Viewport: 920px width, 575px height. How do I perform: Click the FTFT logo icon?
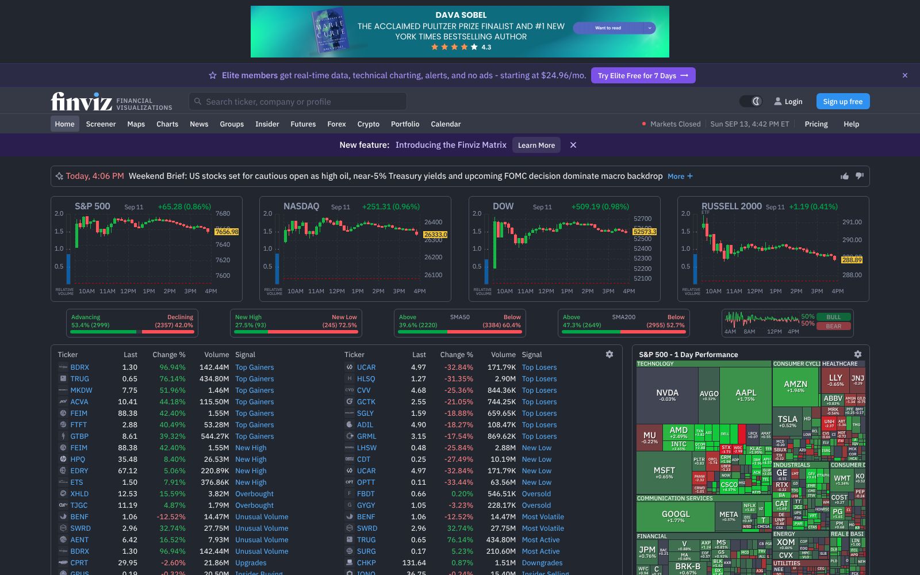pos(63,424)
